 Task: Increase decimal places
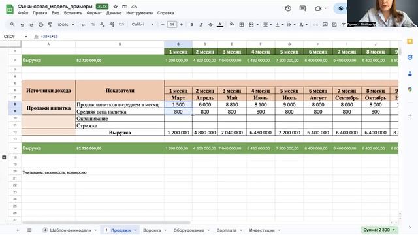tap(112, 25)
